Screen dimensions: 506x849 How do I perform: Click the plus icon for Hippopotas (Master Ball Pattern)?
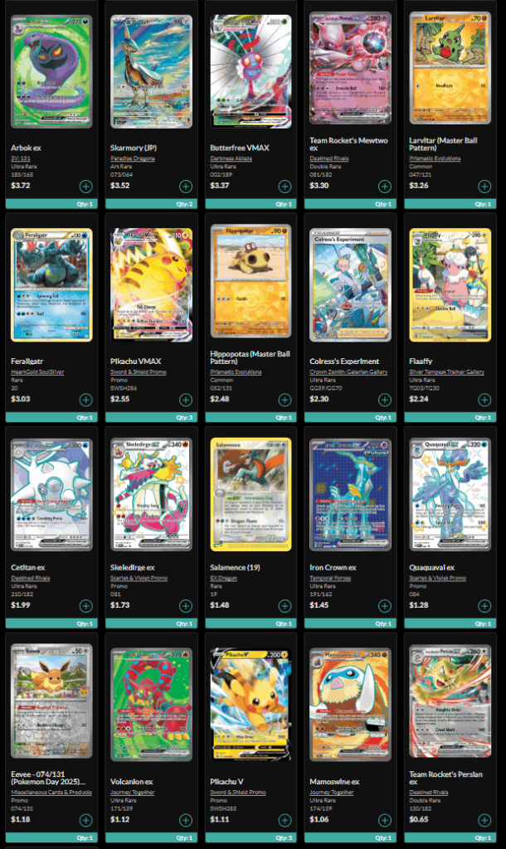click(x=285, y=400)
